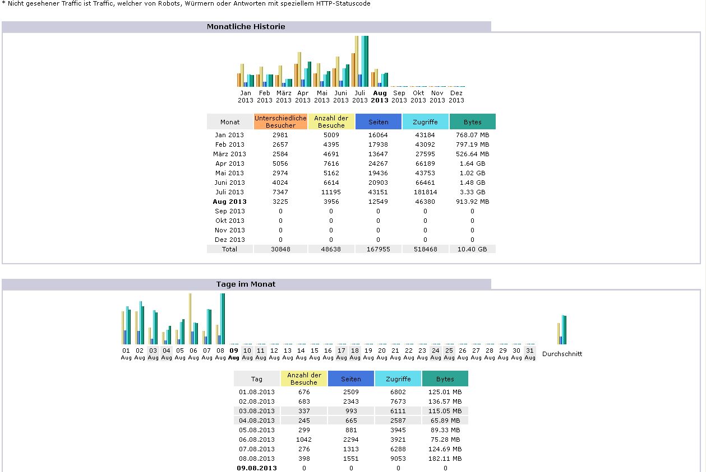Screen dimensions: 706x472
Task: Select the "08.08.2013" date cell in daily table
Action: tap(257, 459)
